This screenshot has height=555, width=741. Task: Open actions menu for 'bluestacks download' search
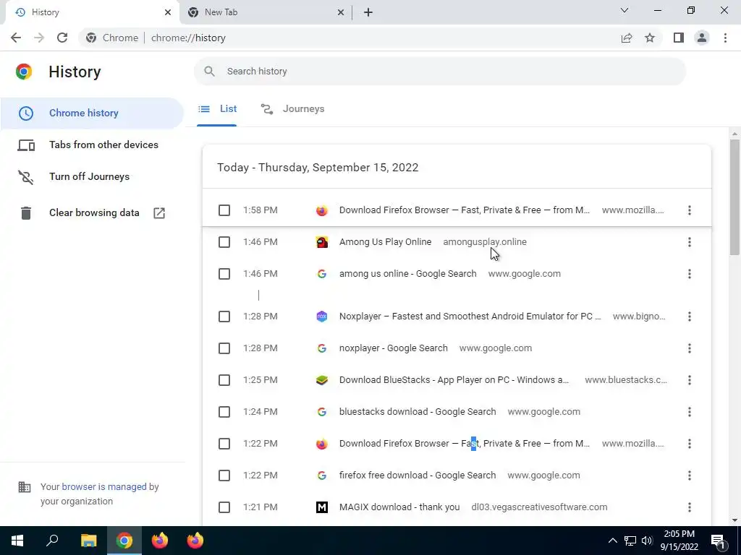pos(690,412)
